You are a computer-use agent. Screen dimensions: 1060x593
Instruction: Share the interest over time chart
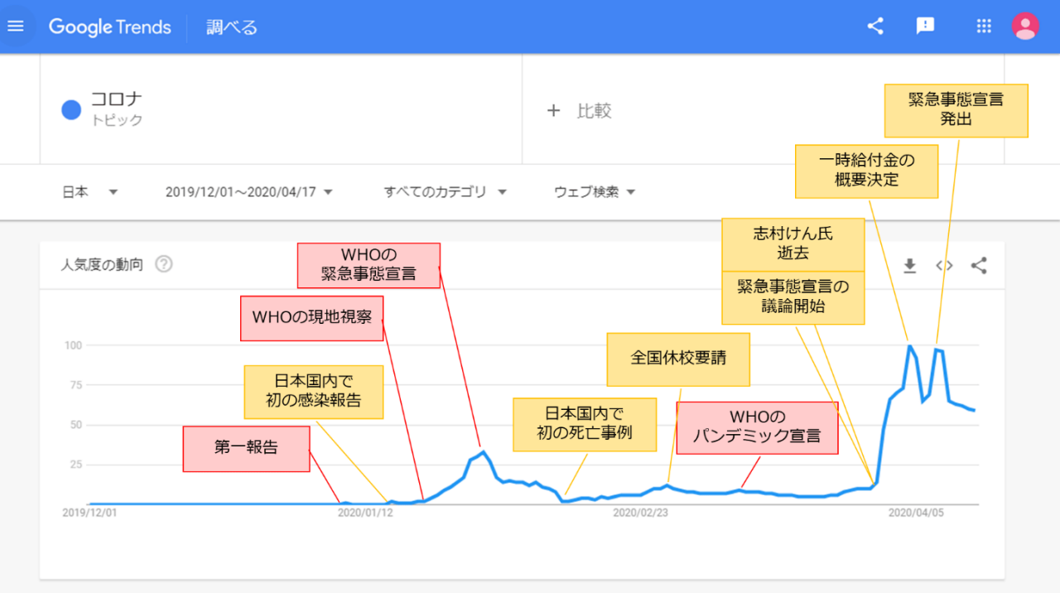(979, 266)
